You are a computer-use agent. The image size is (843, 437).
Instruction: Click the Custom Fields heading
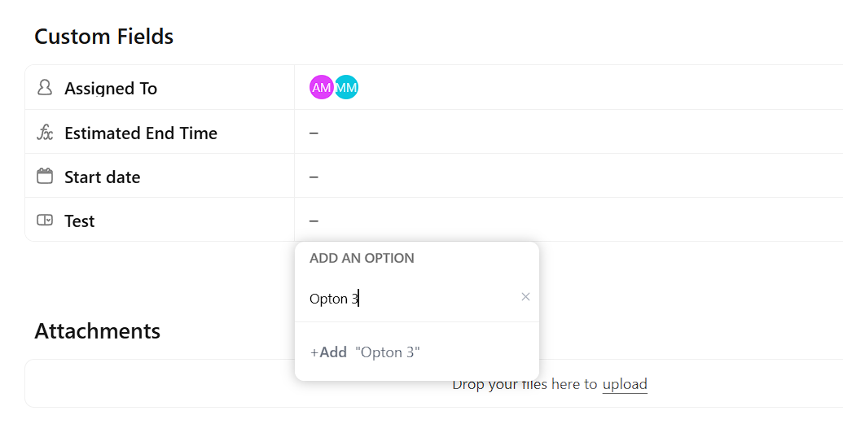coord(103,37)
